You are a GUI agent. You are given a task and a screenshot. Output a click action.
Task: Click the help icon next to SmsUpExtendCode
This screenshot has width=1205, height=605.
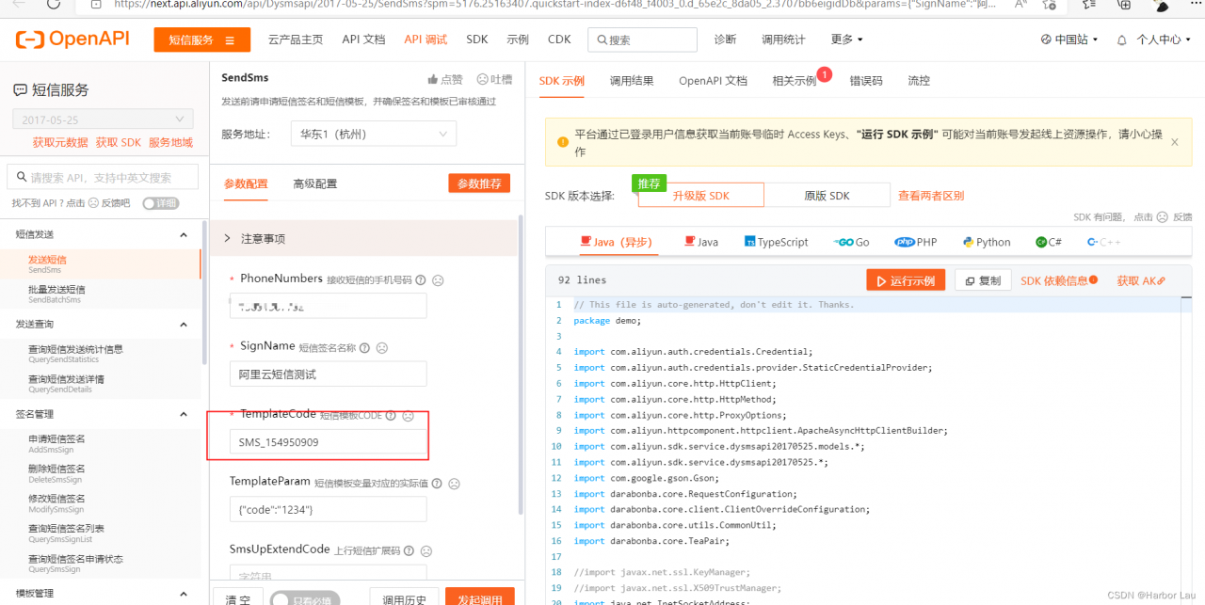(x=409, y=550)
